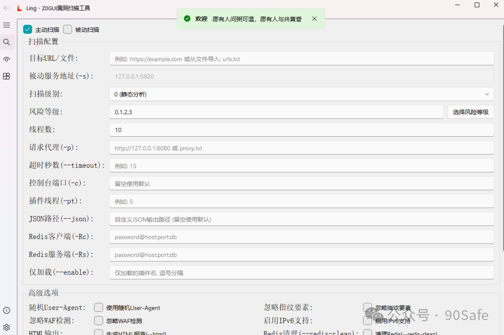Focus the 插件线程(-pt) input field
This screenshot has height=335, width=504.
click(301, 201)
